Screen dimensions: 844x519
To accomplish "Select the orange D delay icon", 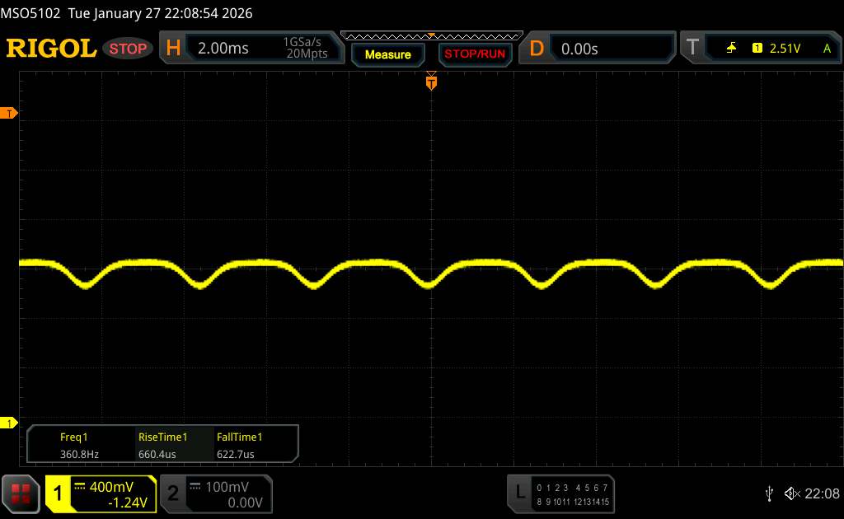I will pyautogui.click(x=537, y=49).
